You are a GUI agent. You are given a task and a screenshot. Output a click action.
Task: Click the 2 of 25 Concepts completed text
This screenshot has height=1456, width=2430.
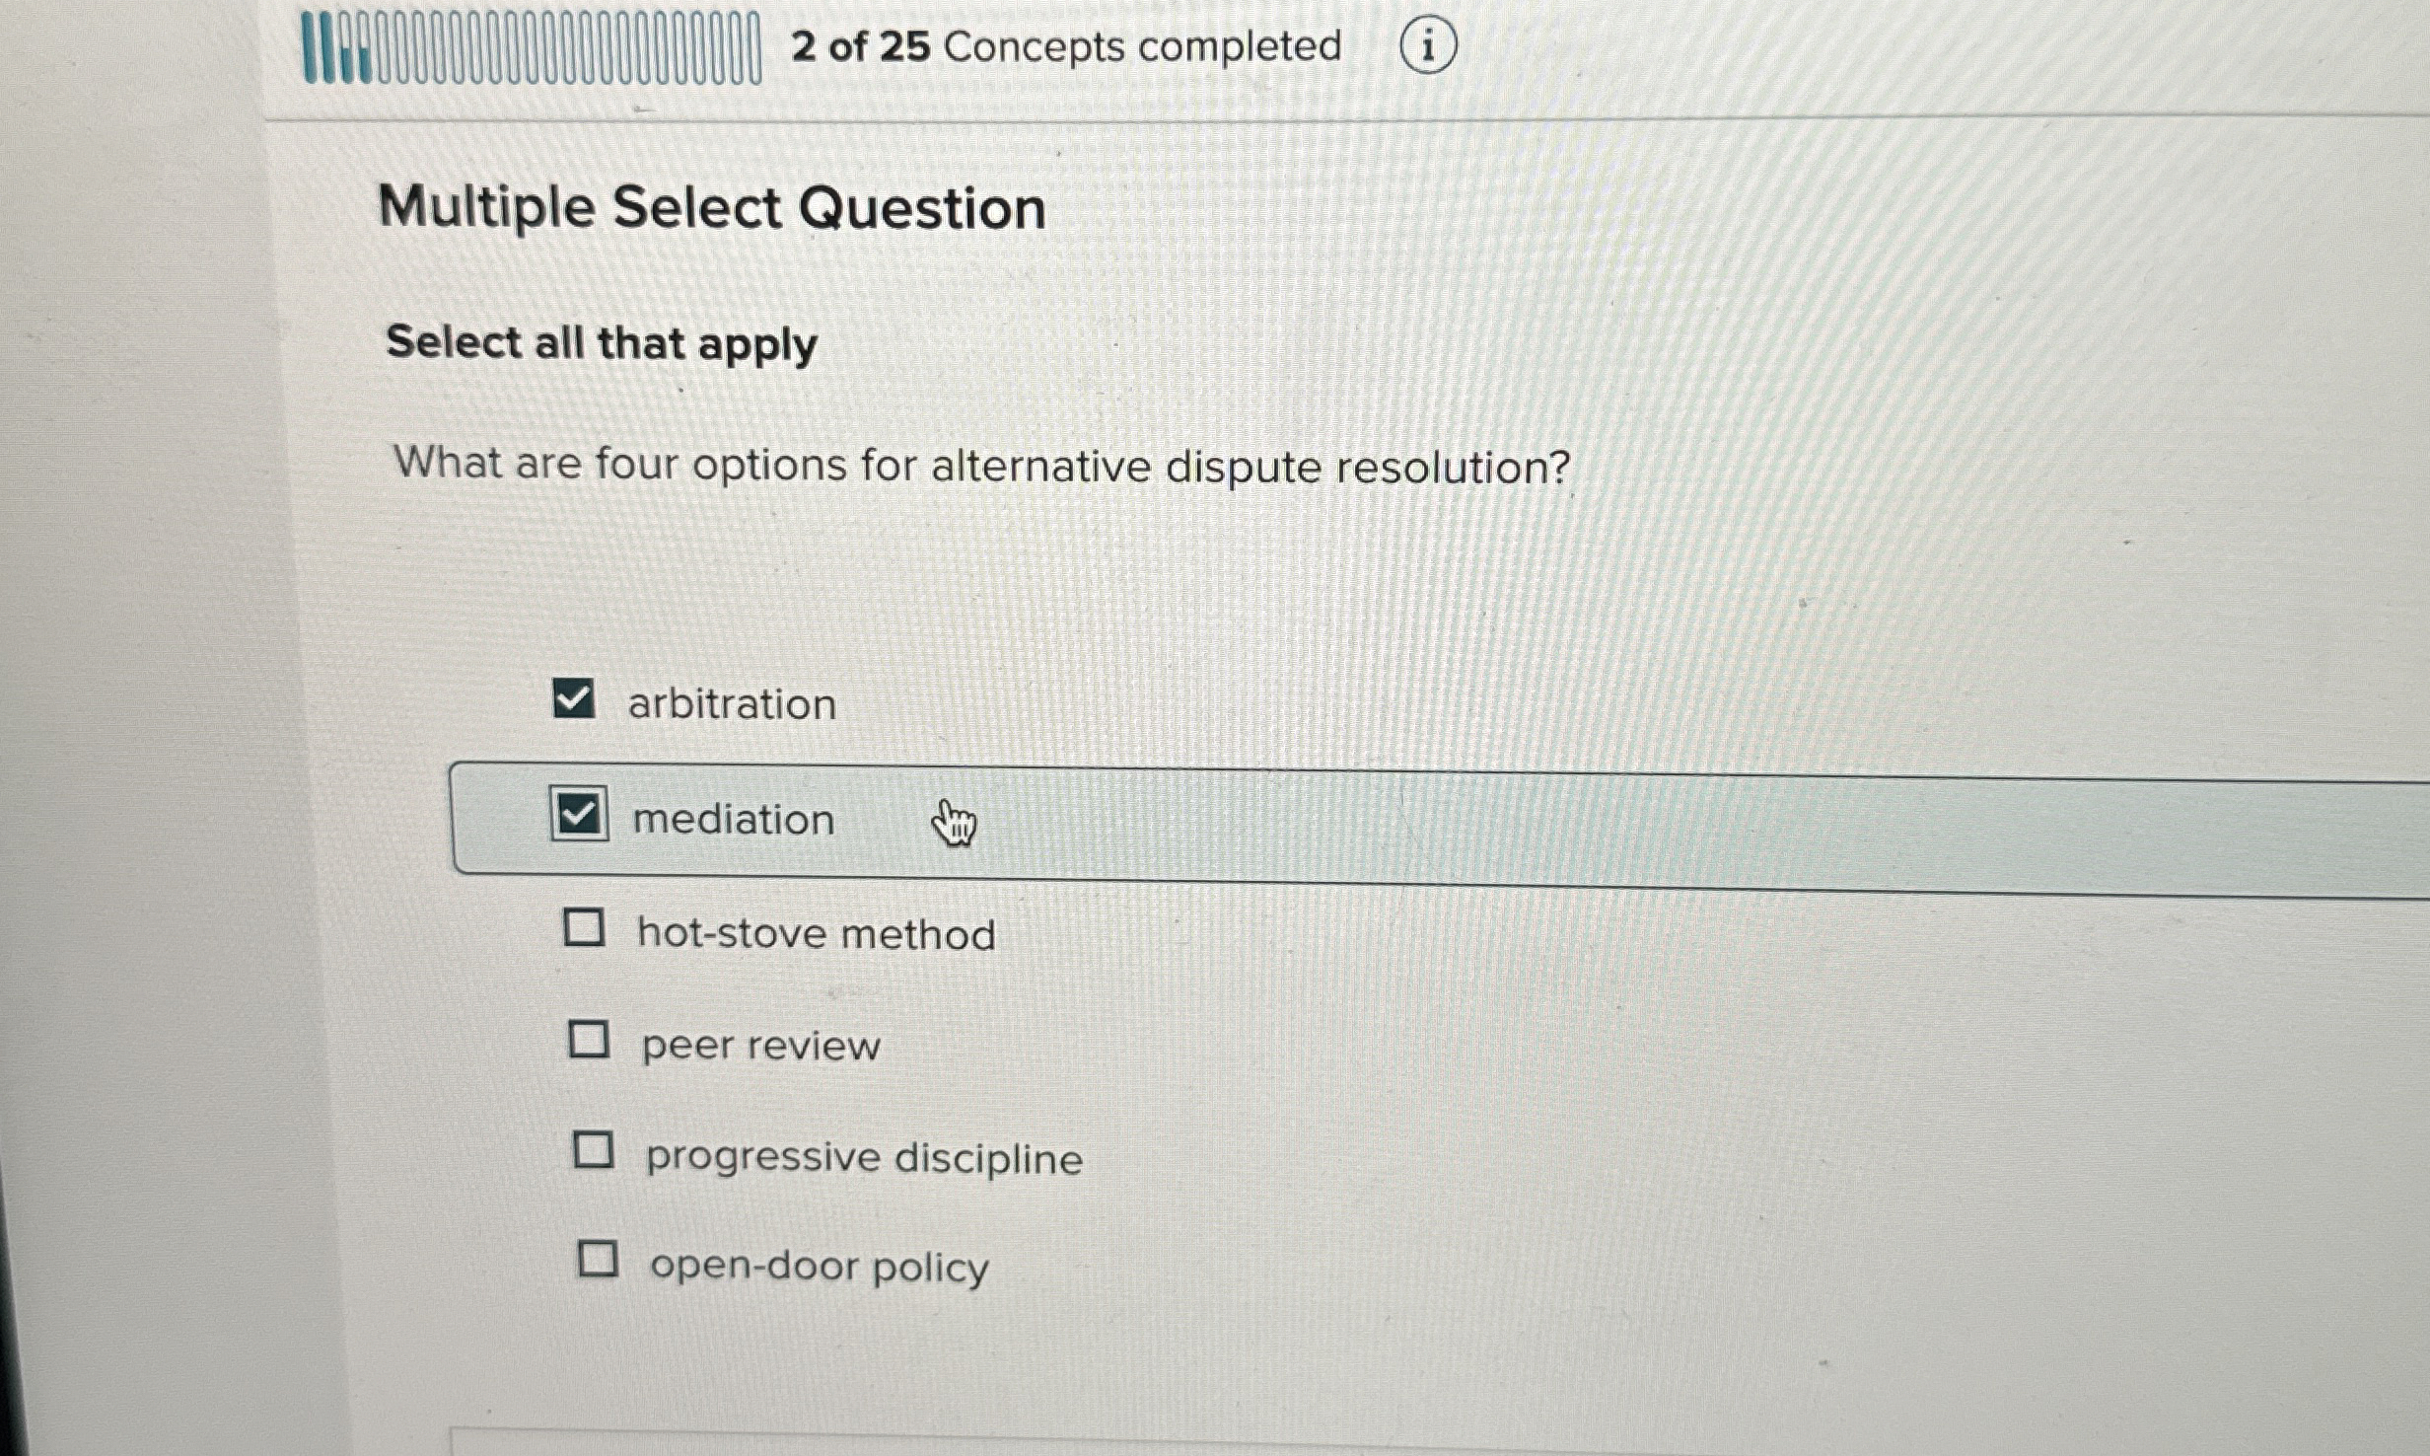[1065, 44]
